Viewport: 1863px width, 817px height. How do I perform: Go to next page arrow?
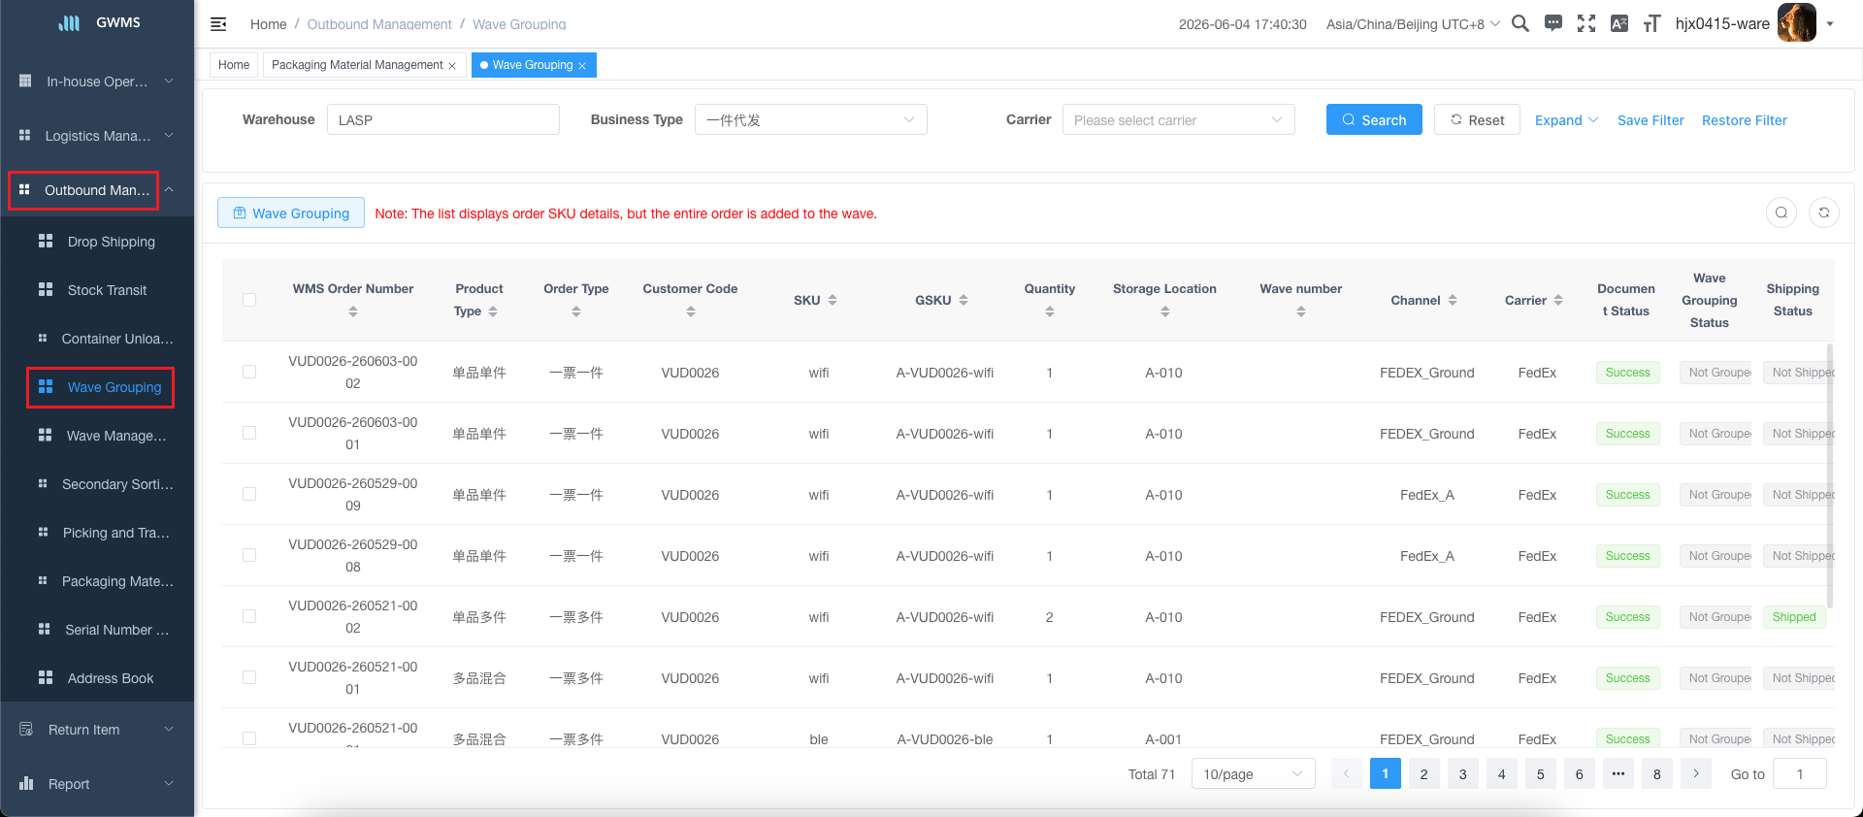[1696, 773]
